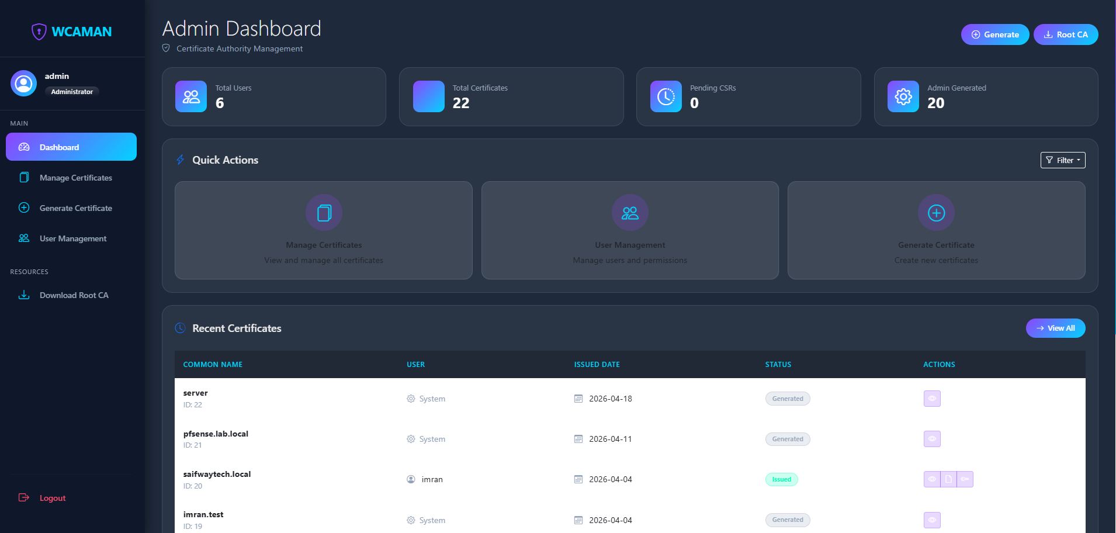
Task: Click the Total Certificates card icon
Action: point(428,96)
